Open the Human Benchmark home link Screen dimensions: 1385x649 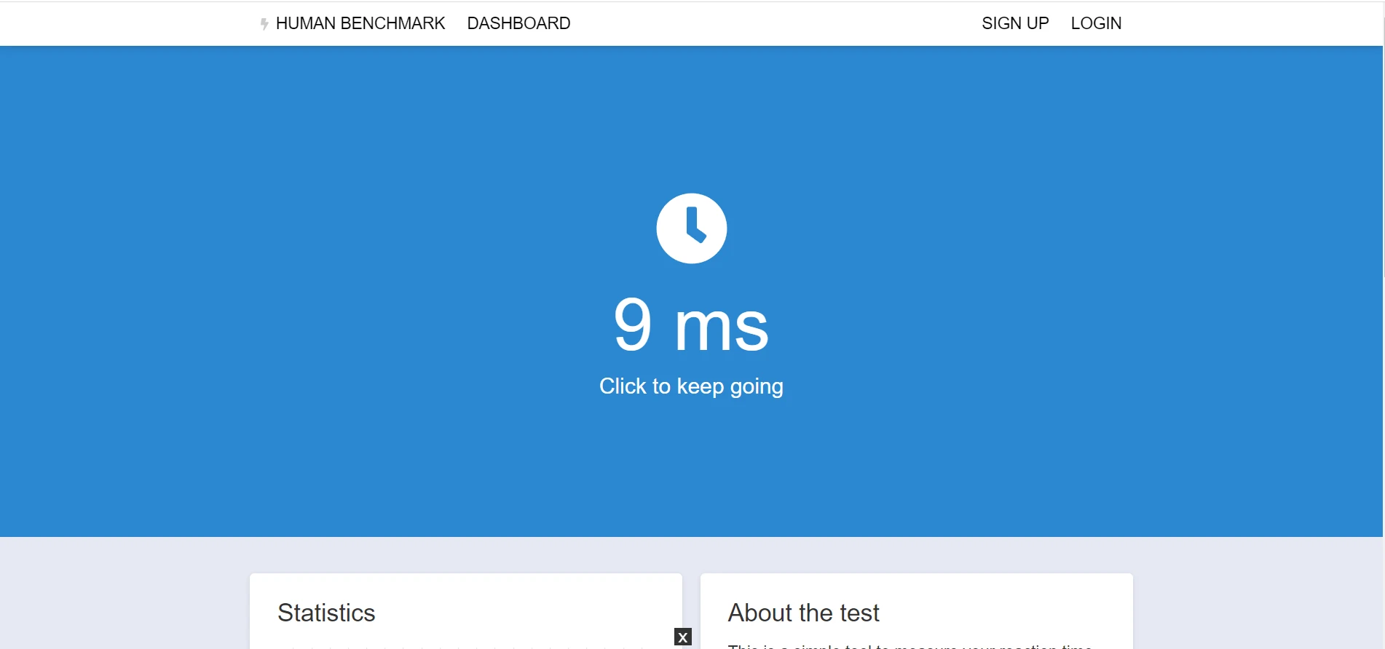click(x=360, y=23)
